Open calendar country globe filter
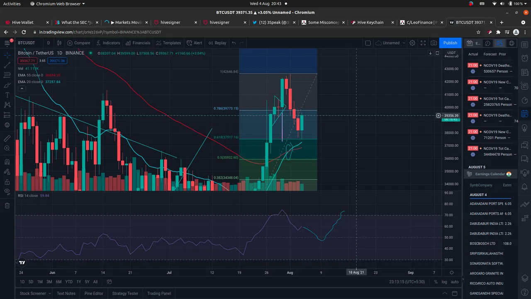 point(512,43)
